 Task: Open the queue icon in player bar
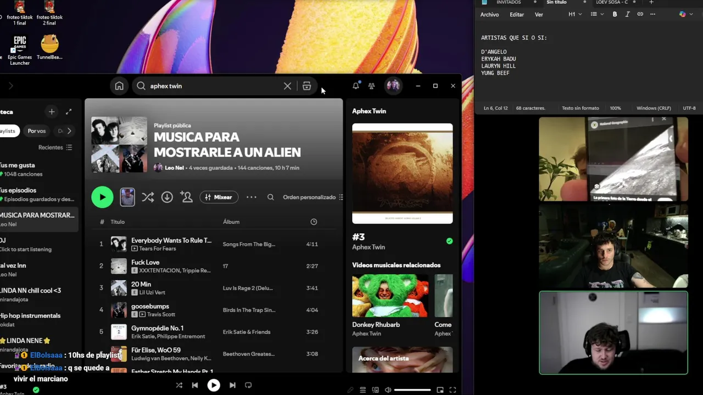[362, 390]
